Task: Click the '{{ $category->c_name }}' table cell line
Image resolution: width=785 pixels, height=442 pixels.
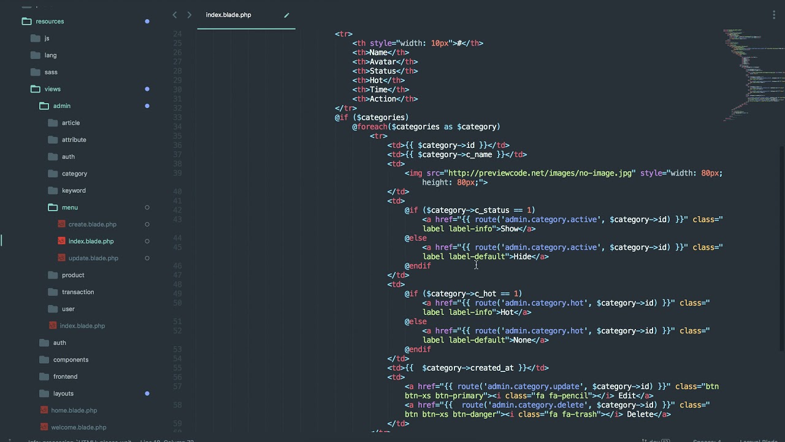Action: [457, 155]
